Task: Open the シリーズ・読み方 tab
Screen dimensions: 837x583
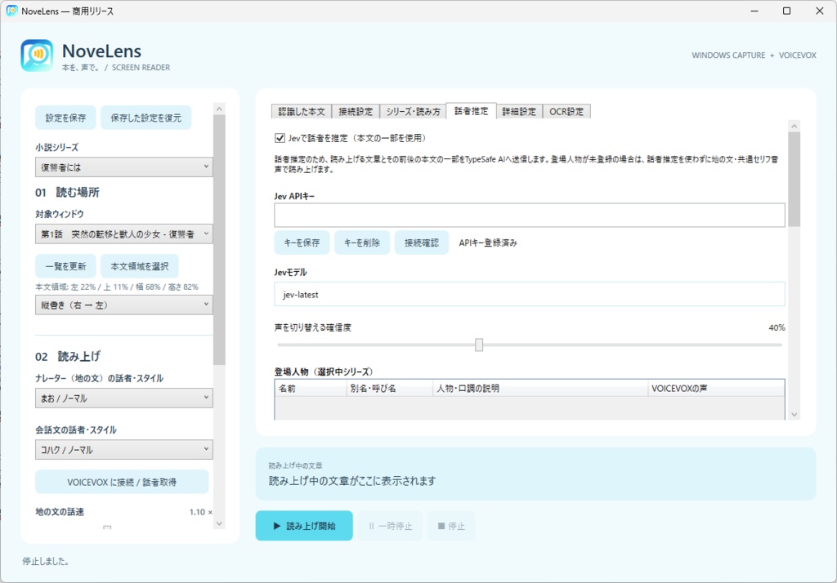Action: pyautogui.click(x=413, y=112)
